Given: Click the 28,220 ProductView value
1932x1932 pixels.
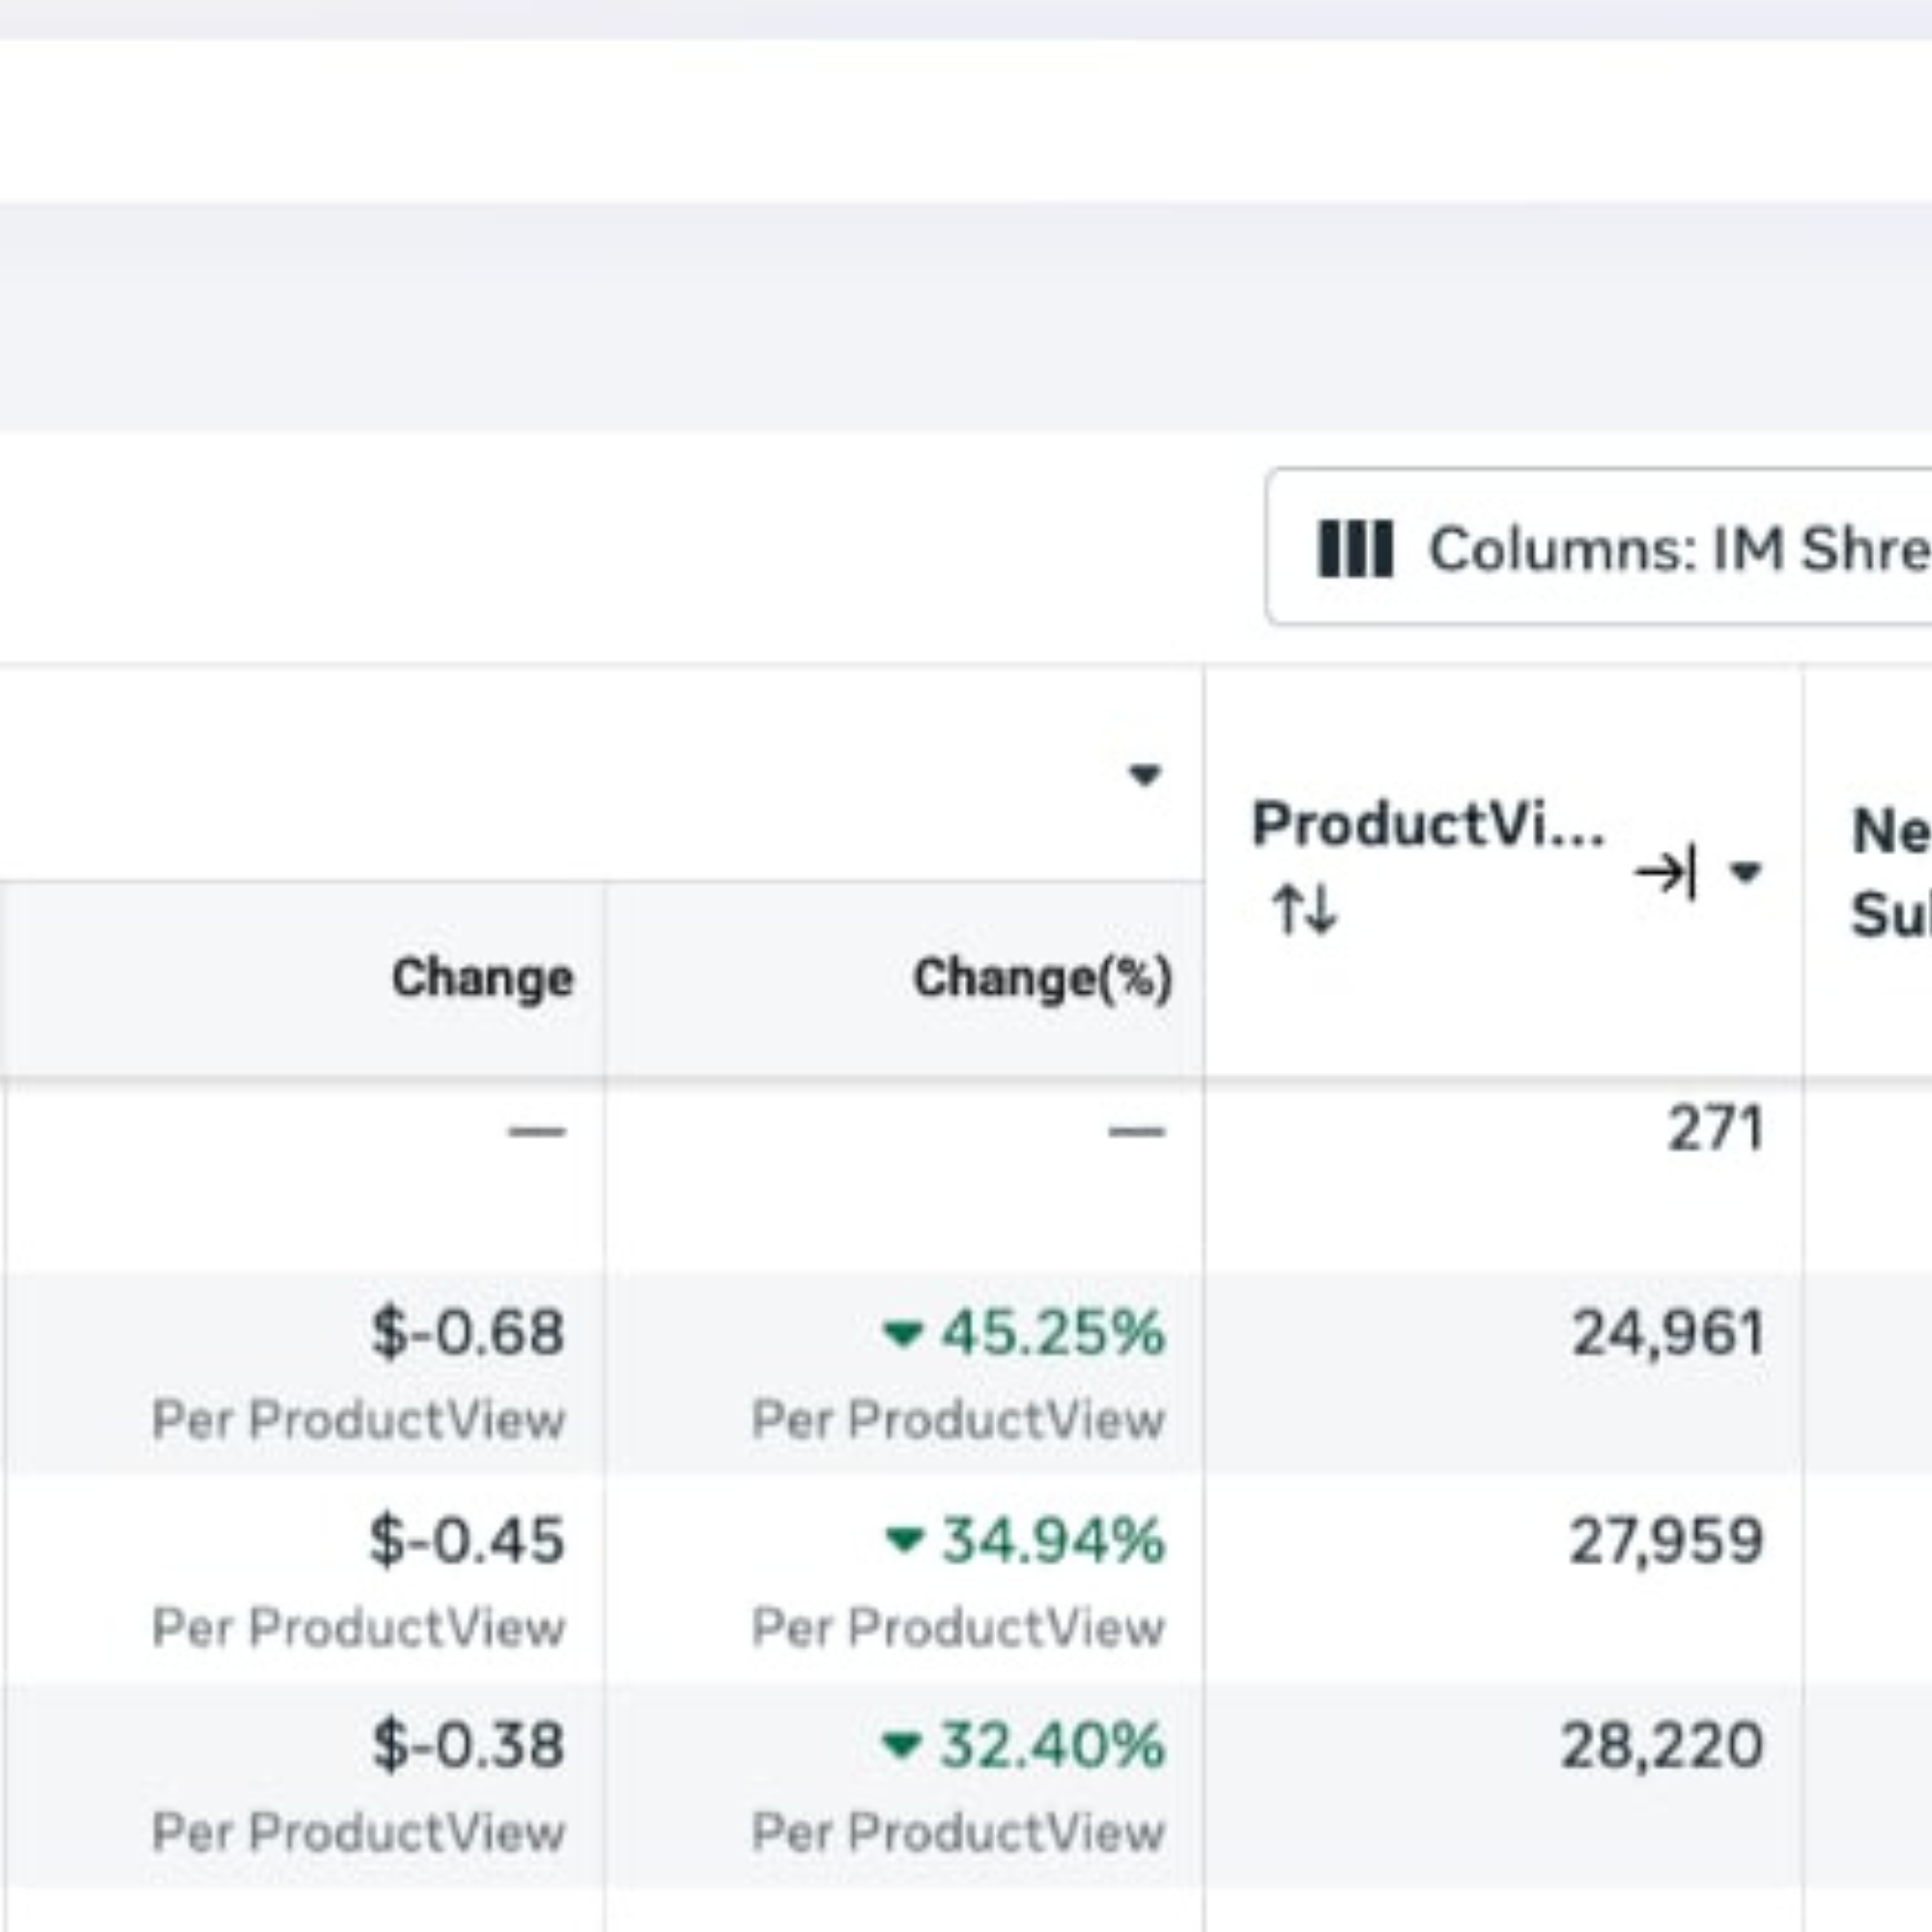Looking at the screenshot, I should click(x=1662, y=1746).
